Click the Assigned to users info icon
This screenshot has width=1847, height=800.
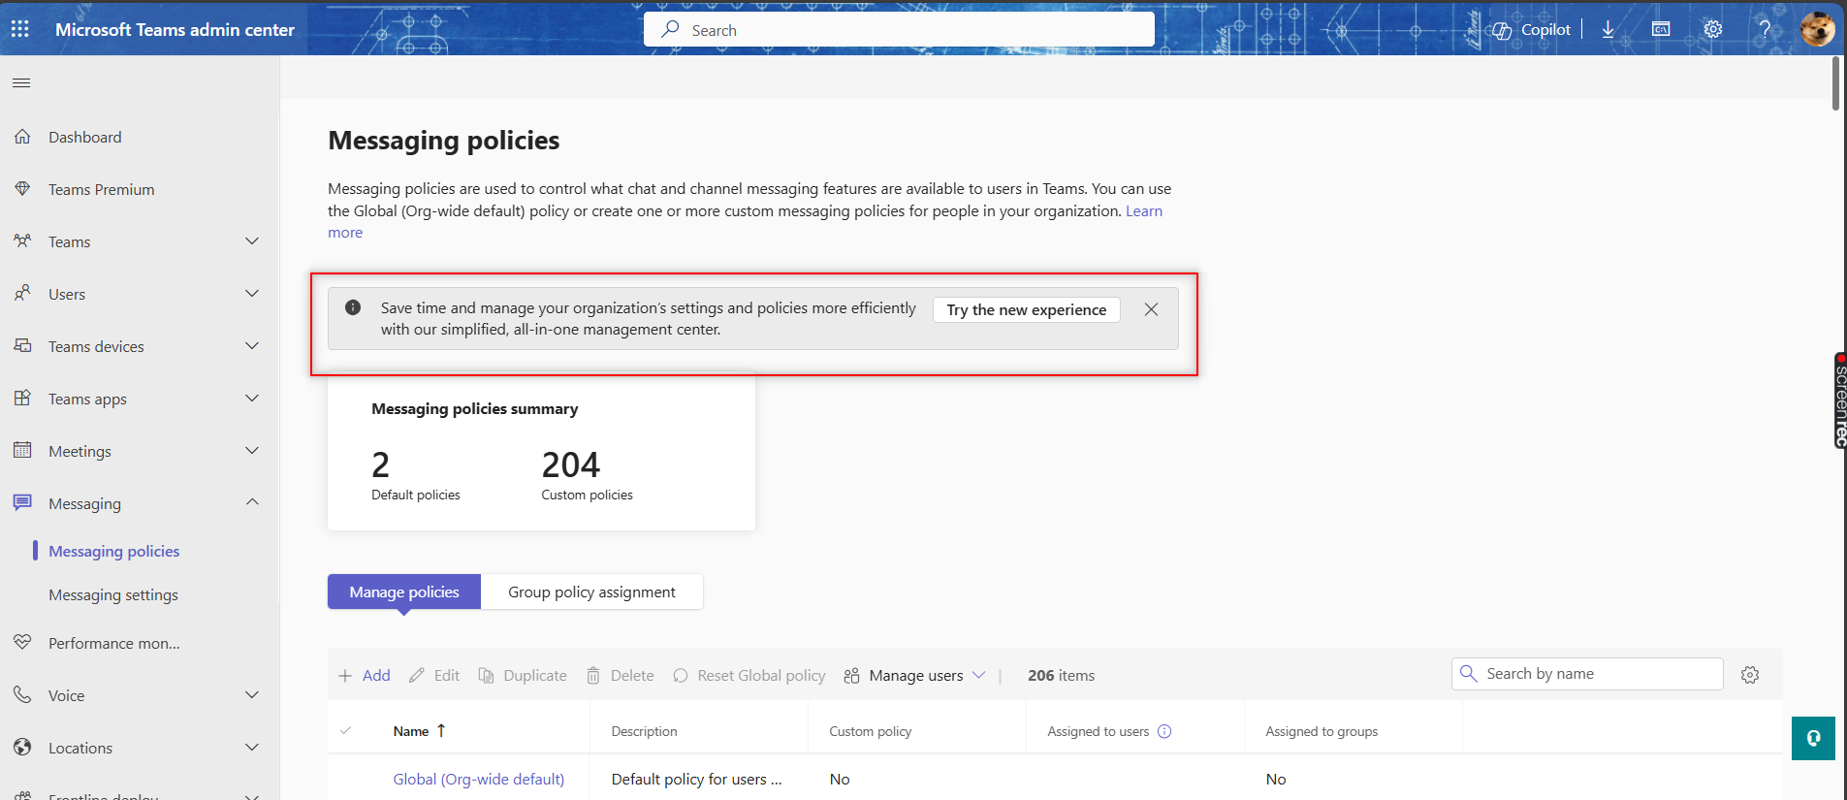(x=1164, y=731)
